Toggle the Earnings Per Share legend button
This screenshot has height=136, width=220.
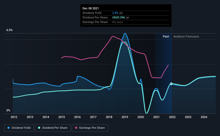point(90,128)
